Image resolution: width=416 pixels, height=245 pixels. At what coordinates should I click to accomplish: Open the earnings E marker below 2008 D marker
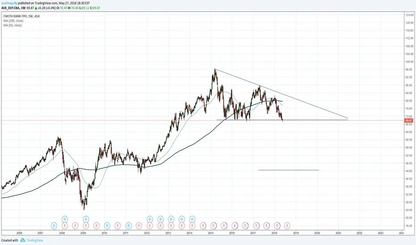[65, 226]
